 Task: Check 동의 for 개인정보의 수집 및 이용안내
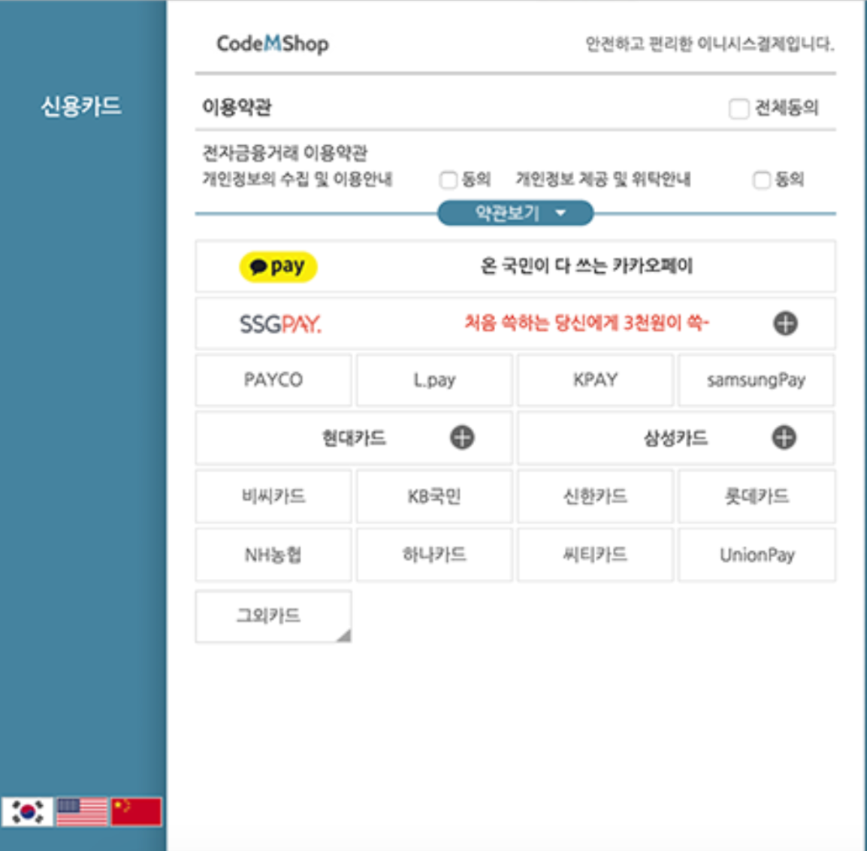(448, 180)
